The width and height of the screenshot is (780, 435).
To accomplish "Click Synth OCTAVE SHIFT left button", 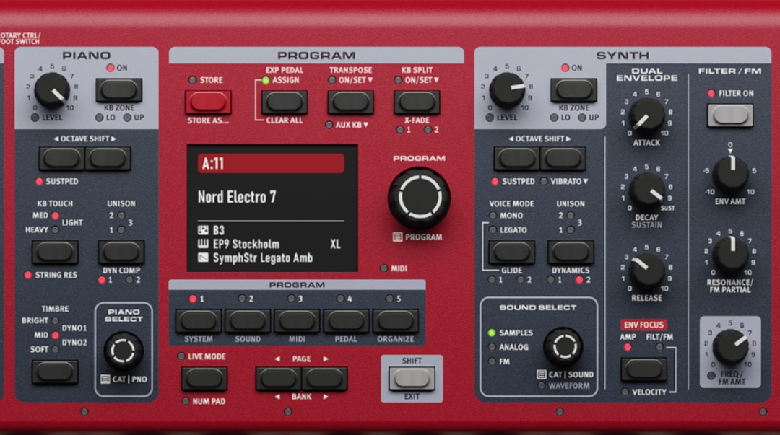I will [517, 159].
